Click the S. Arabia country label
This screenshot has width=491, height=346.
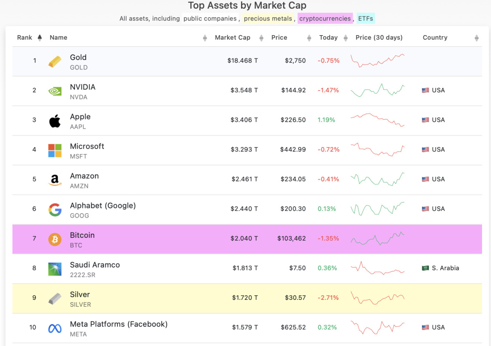point(446,268)
